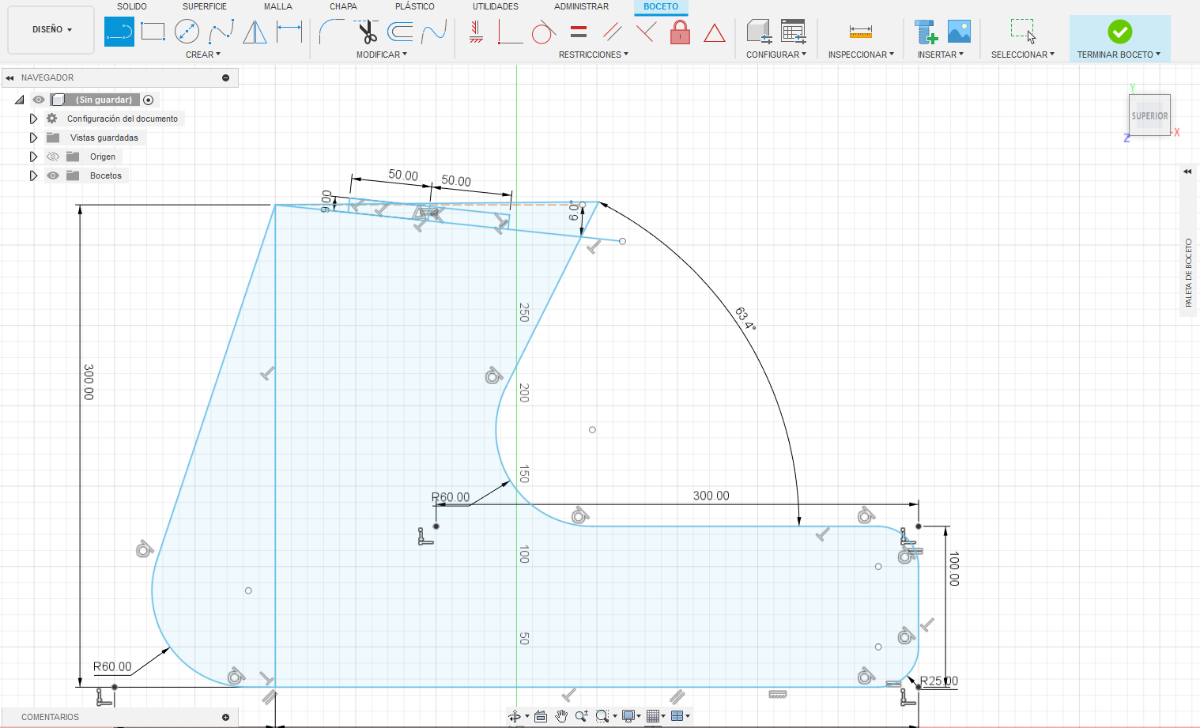Apply the Fix/Unfix lock constraint
This screenshot has width=1200, height=728.
pos(680,32)
